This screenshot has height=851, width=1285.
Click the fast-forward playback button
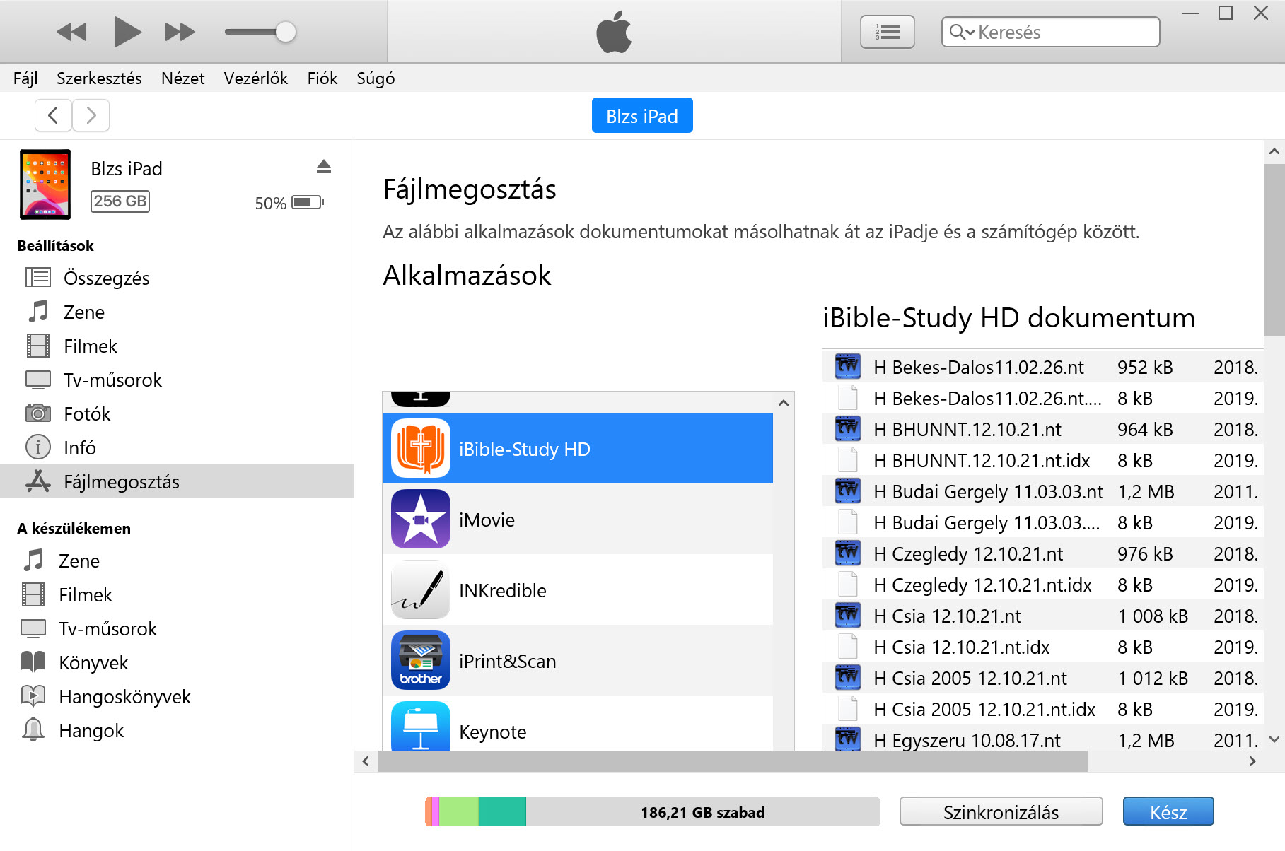[180, 32]
